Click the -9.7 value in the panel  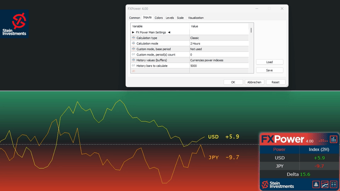click(x=319, y=166)
